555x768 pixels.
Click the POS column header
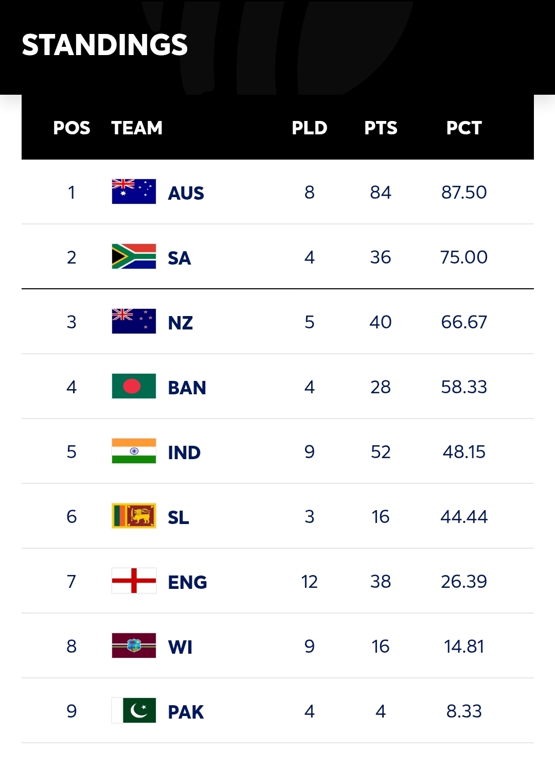(x=71, y=128)
